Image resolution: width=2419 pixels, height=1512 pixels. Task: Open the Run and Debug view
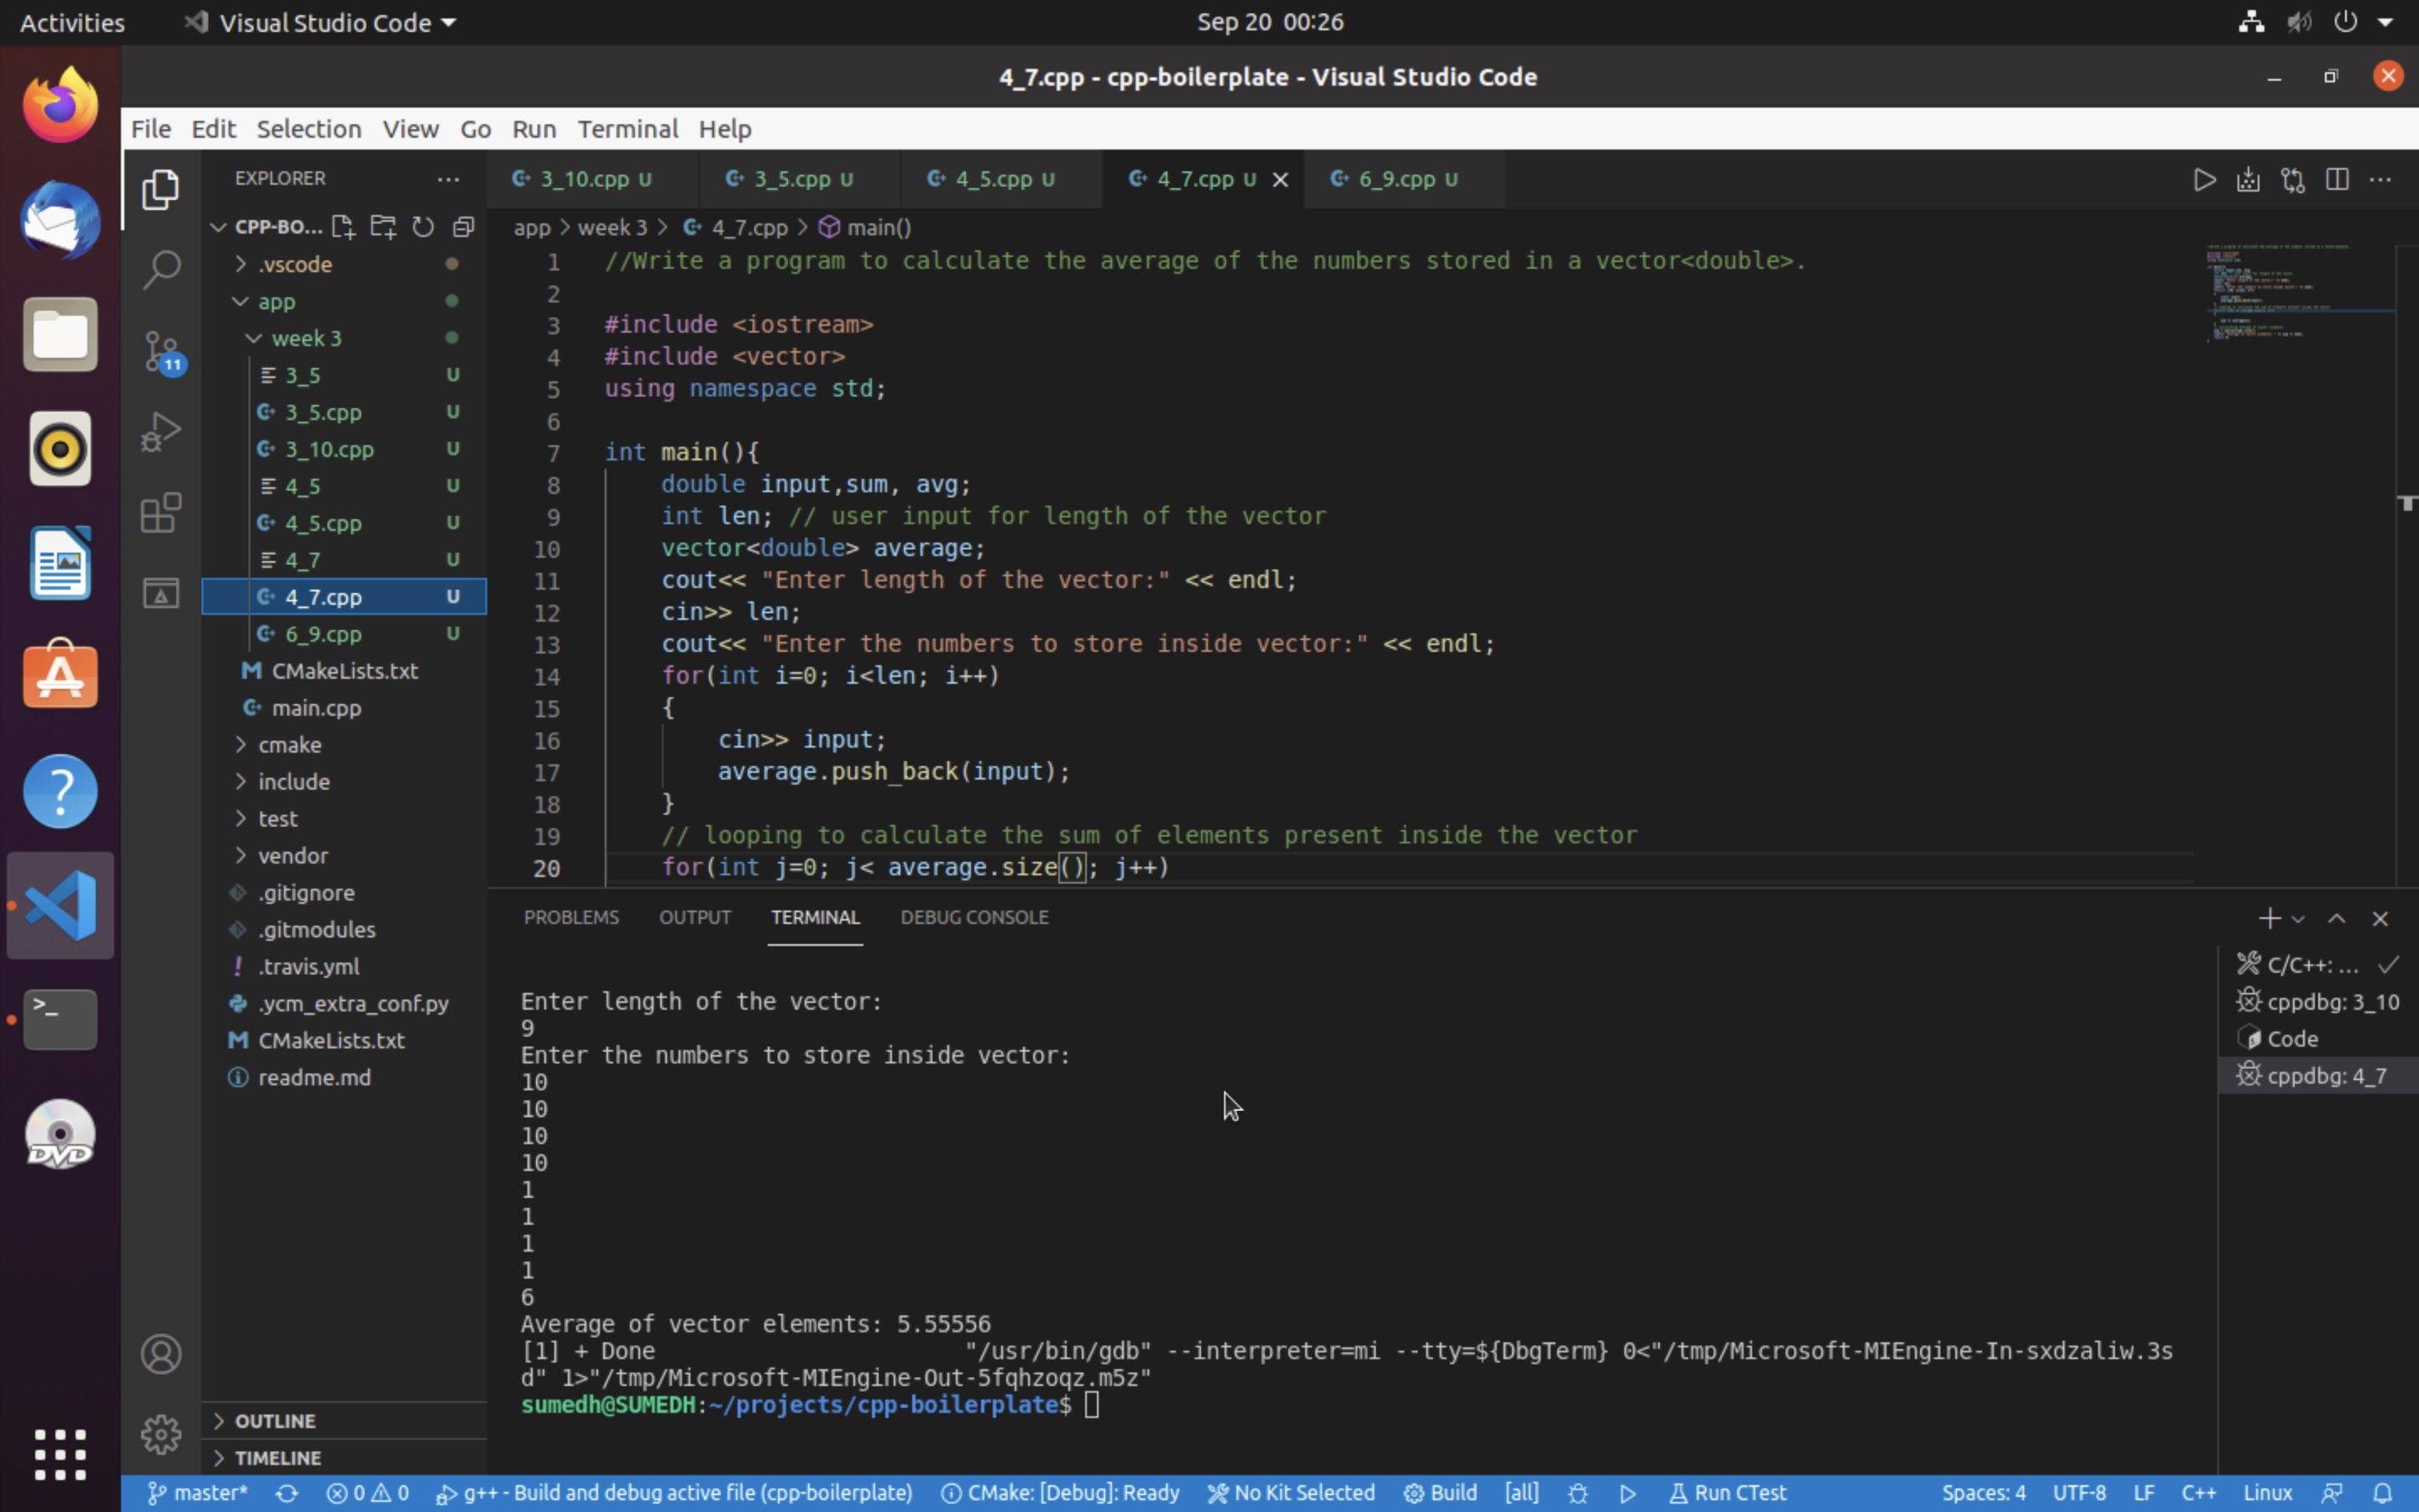tap(161, 432)
